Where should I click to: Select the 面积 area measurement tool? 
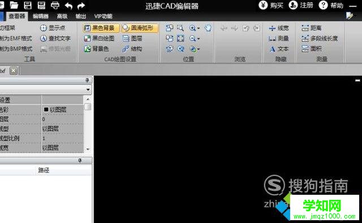click(311, 49)
